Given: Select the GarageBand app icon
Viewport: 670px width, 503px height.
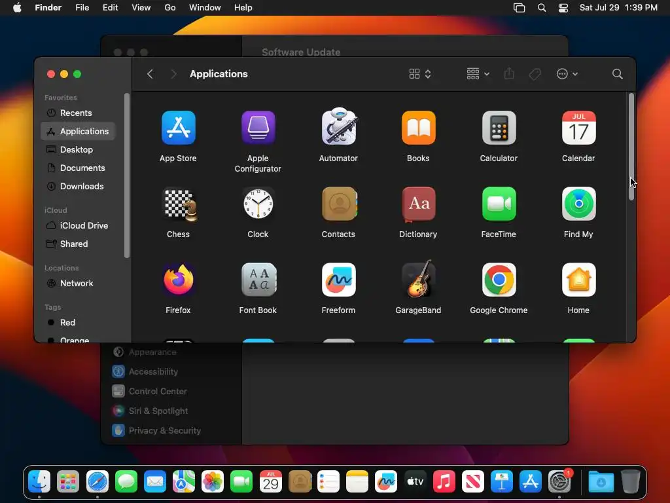Looking at the screenshot, I should pos(418,279).
